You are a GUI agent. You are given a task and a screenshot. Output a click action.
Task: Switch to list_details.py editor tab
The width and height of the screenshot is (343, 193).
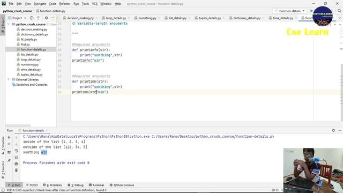point(177,18)
